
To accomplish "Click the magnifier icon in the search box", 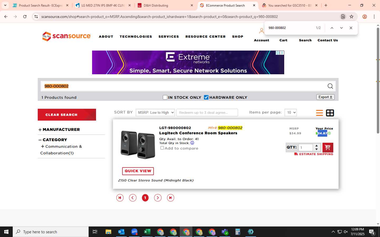I will 330,86.
